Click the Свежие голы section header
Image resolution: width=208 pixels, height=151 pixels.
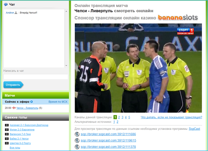click(x=36, y=117)
